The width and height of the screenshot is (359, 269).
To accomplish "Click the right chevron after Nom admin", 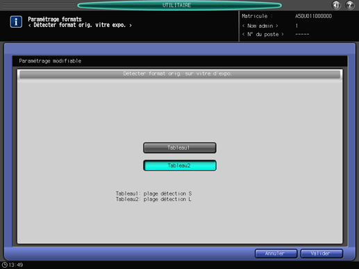I will coord(277,26).
